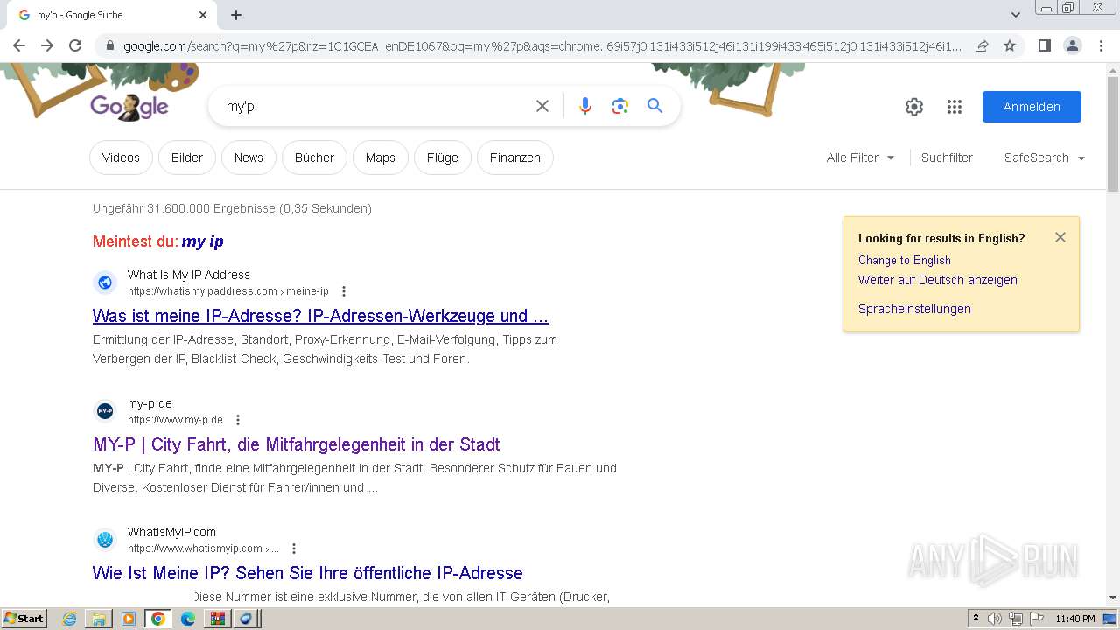Switch to Maps results
This screenshot has height=630, width=1120.
(x=381, y=157)
